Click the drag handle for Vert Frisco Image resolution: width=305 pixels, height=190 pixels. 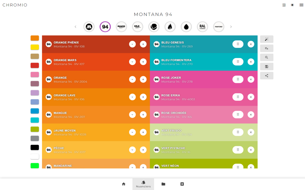[238, 132]
